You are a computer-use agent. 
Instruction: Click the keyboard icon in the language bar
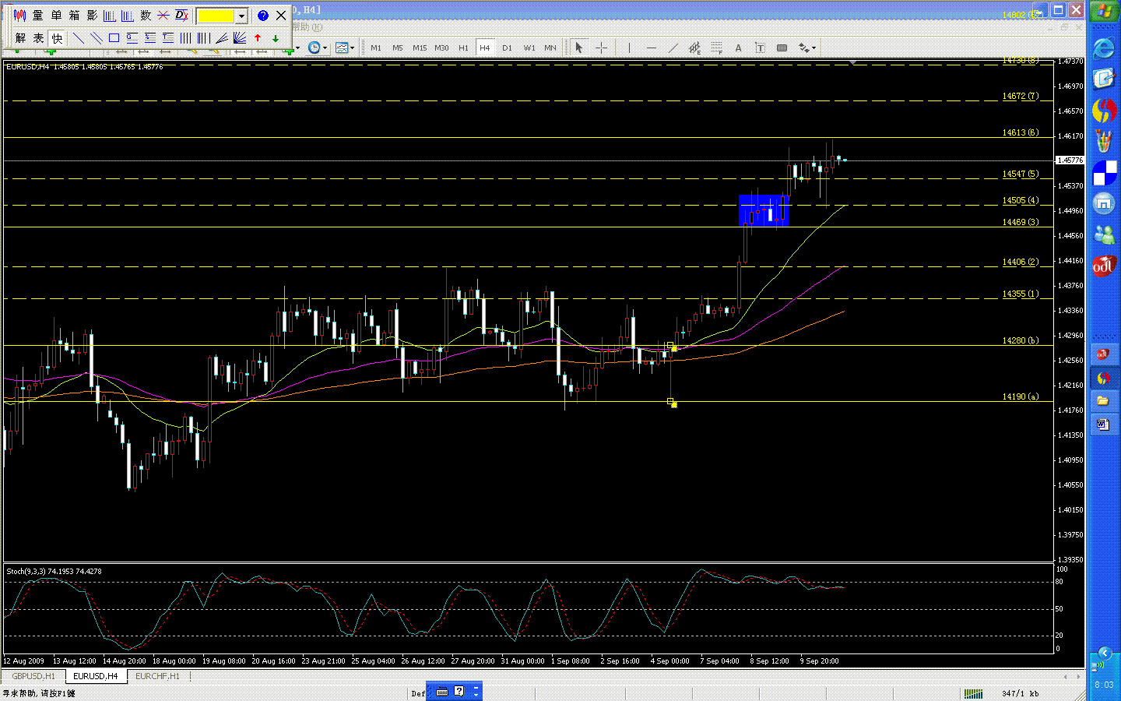[442, 692]
